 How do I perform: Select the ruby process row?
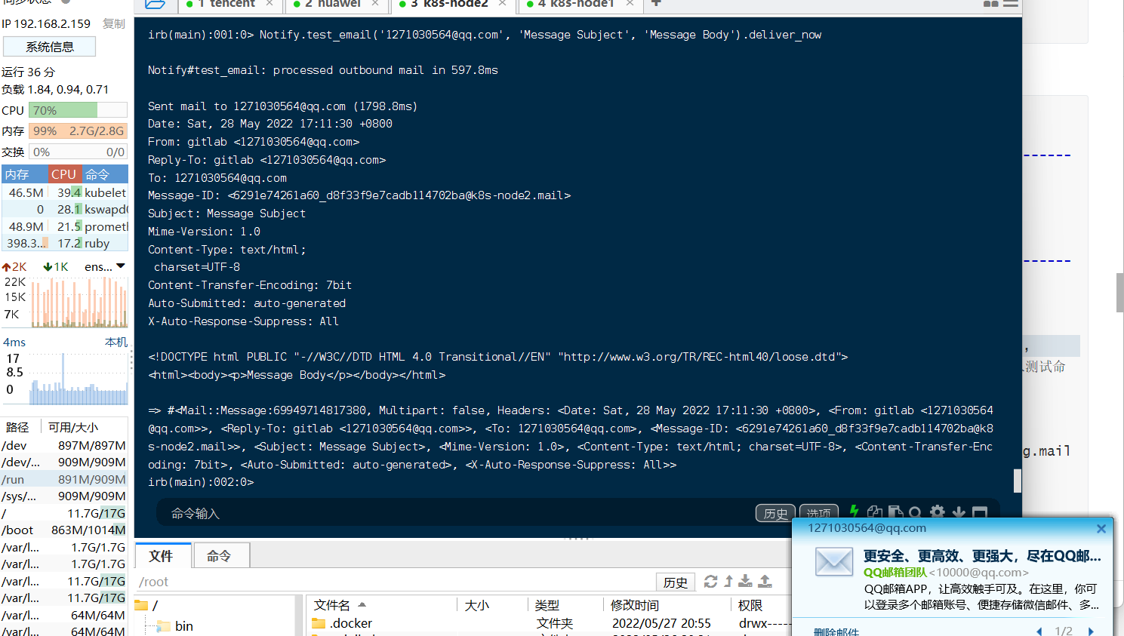pos(65,243)
